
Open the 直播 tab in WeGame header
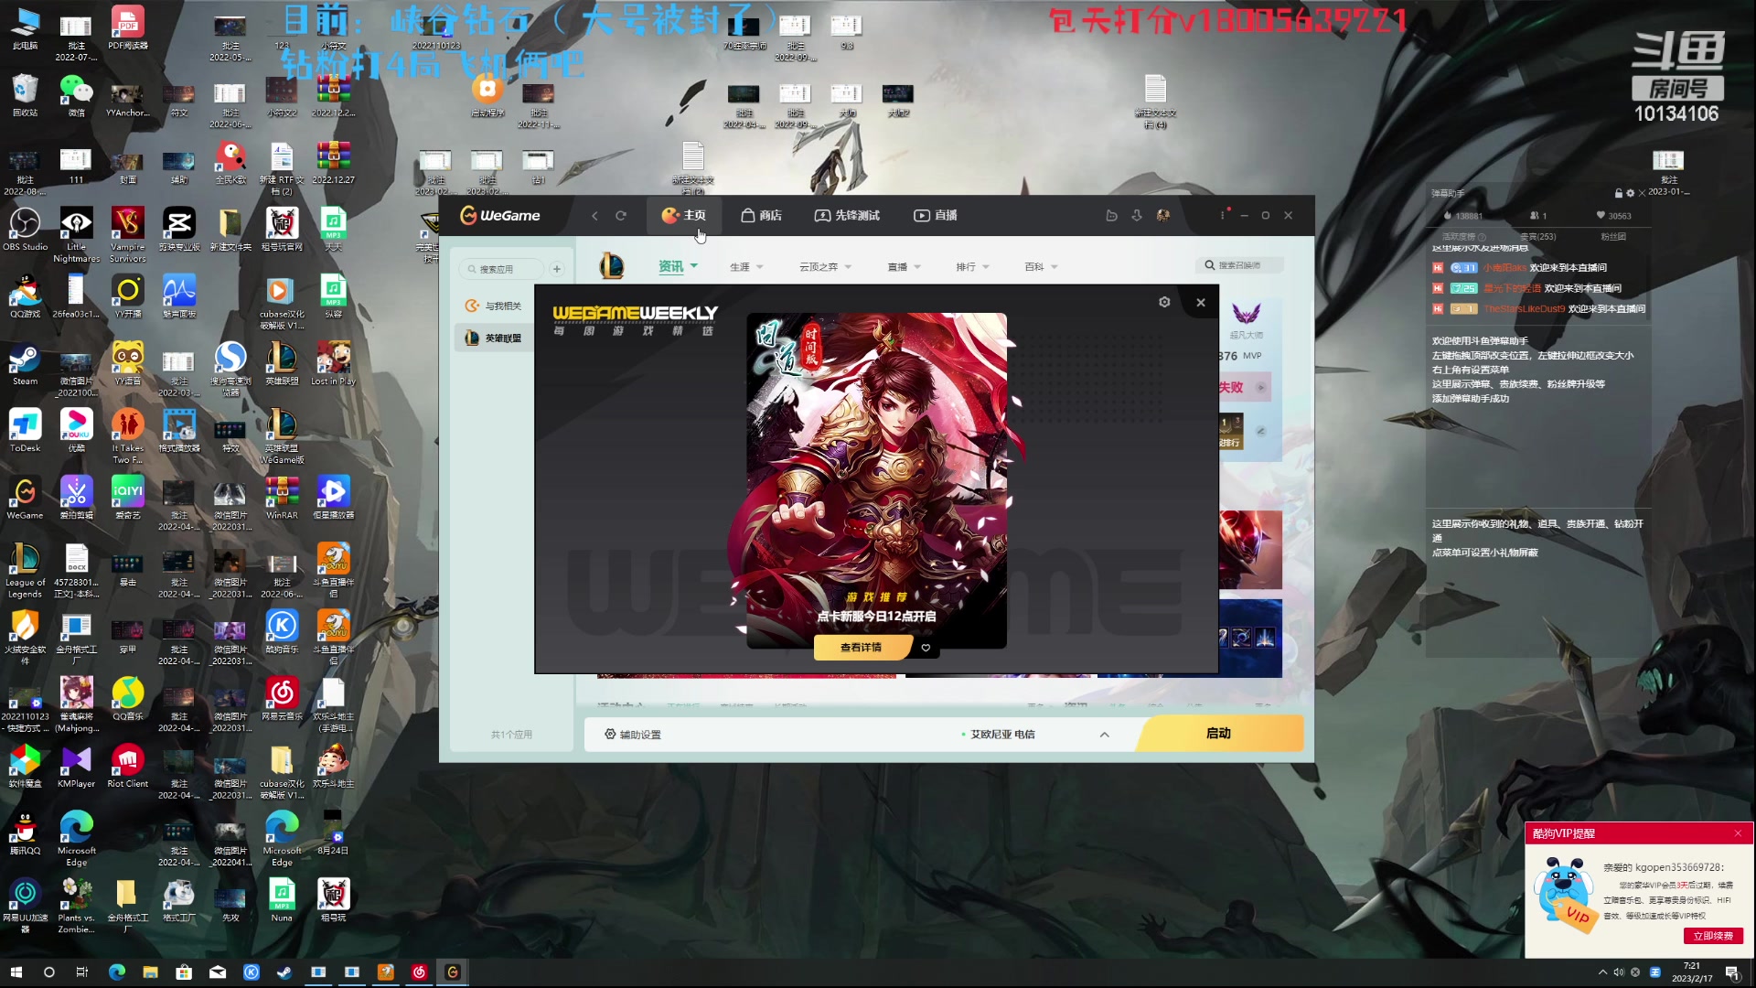936,216
